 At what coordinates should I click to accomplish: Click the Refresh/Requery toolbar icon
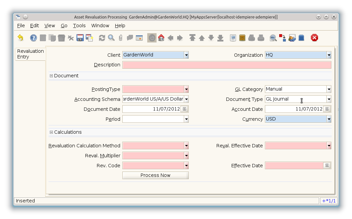coord(102,38)
